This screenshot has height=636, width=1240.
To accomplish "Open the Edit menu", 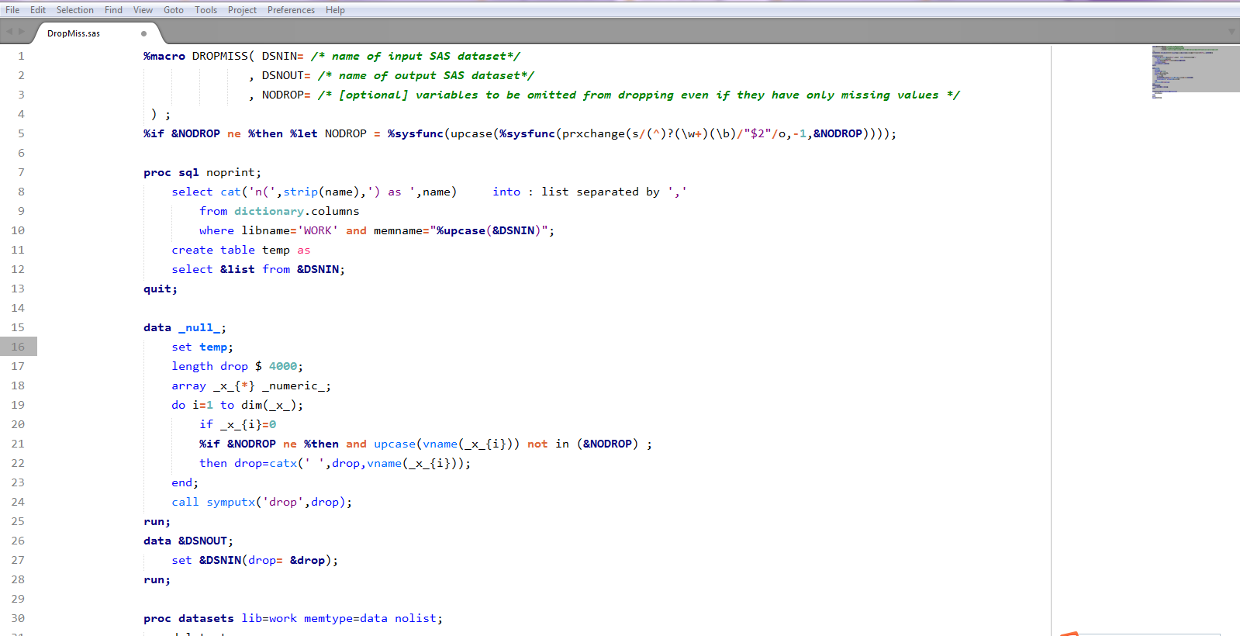I will tap(38, 10).
